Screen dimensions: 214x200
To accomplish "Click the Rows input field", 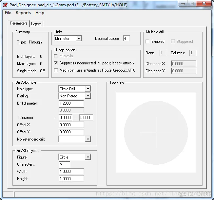I will [x=163, y=53].
